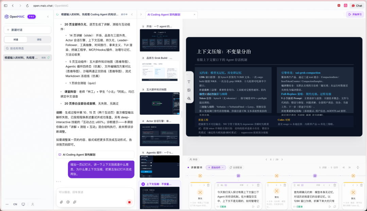The image size is (367, 211).
Task: Insert a mention with the @ icon
Action: pyautogui.click(x=68, y=202)
